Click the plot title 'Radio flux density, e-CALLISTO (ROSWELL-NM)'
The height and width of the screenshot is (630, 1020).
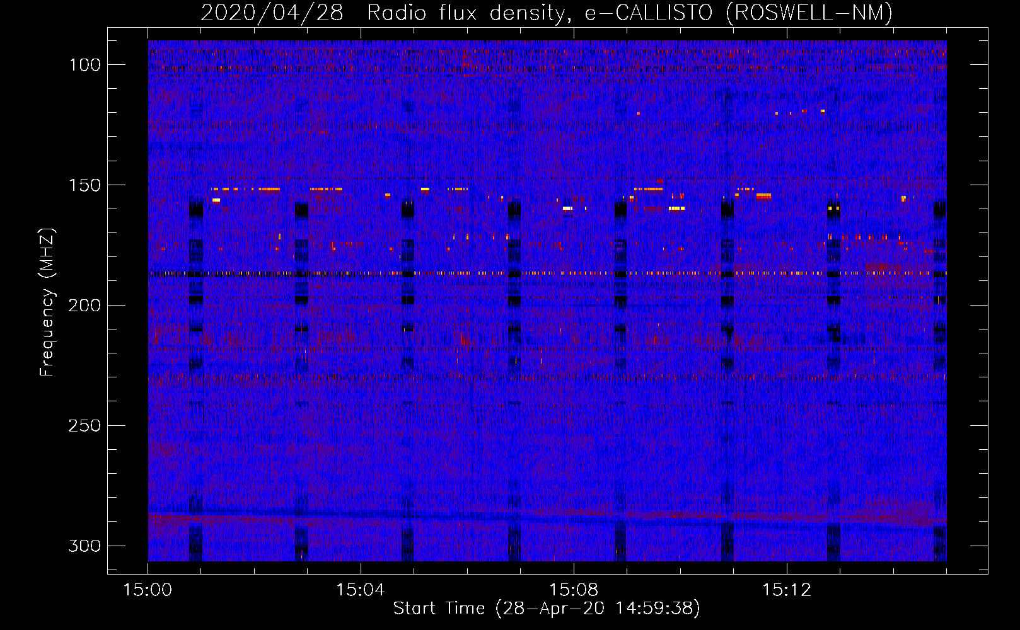click(x=630, y=13)
